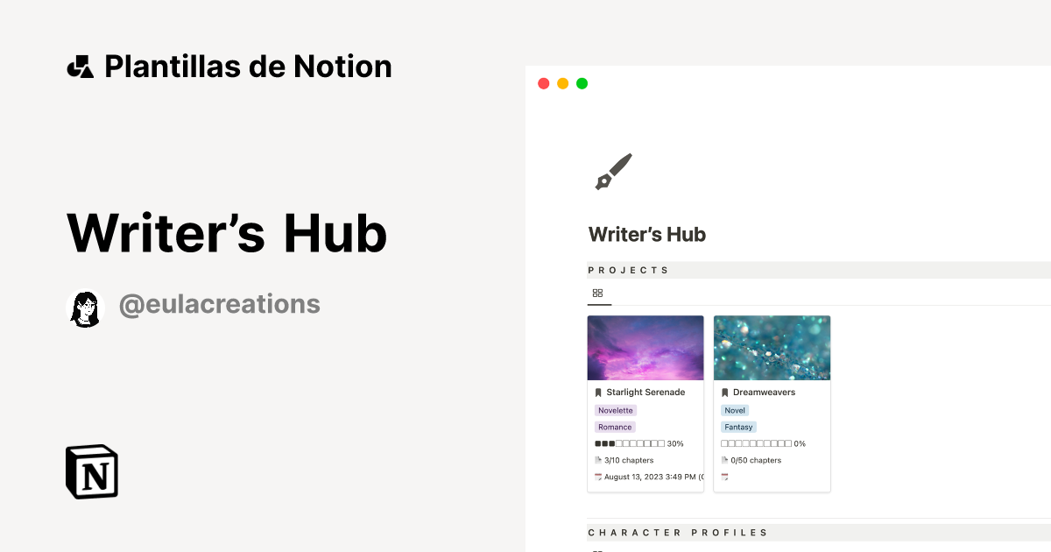Open the @eulacreations creator profile link
The image size is (1051, 552).
[x=219, y=304]
